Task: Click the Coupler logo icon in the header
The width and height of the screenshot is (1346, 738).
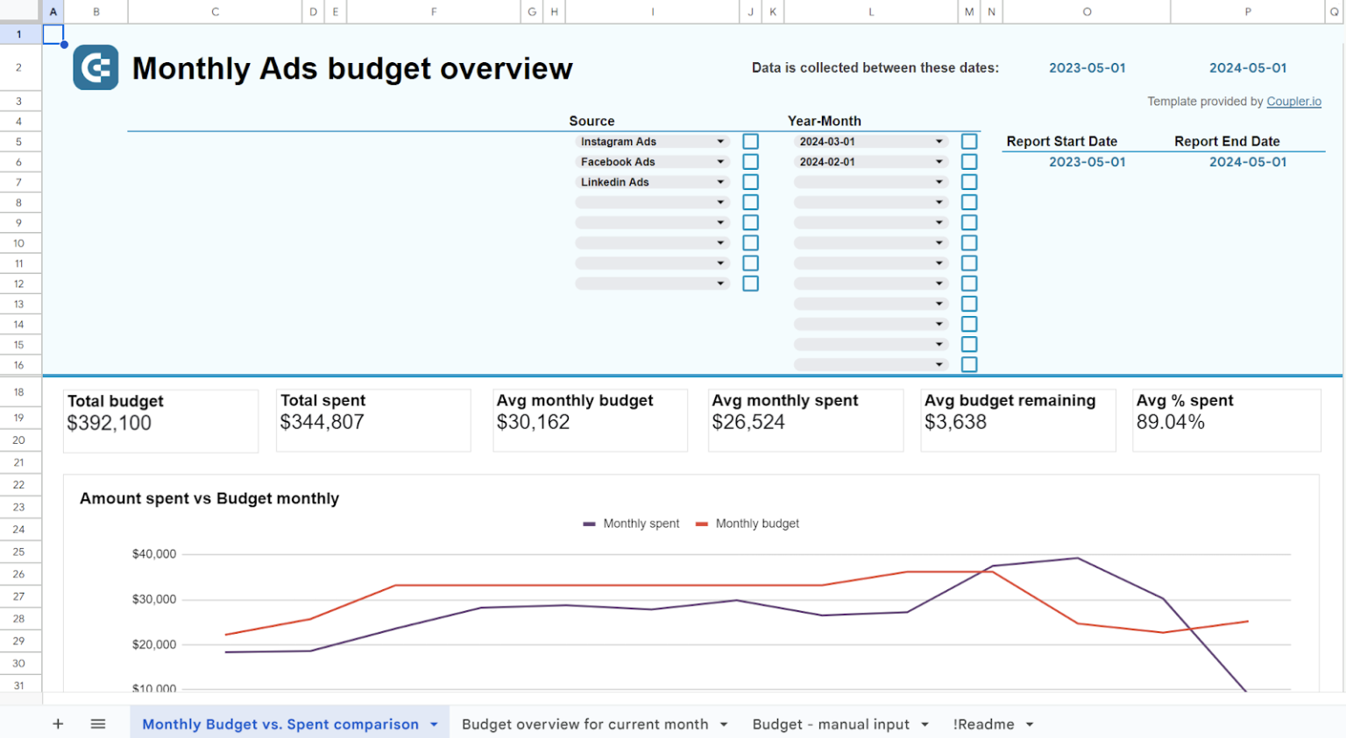Action: click(96, 67)
